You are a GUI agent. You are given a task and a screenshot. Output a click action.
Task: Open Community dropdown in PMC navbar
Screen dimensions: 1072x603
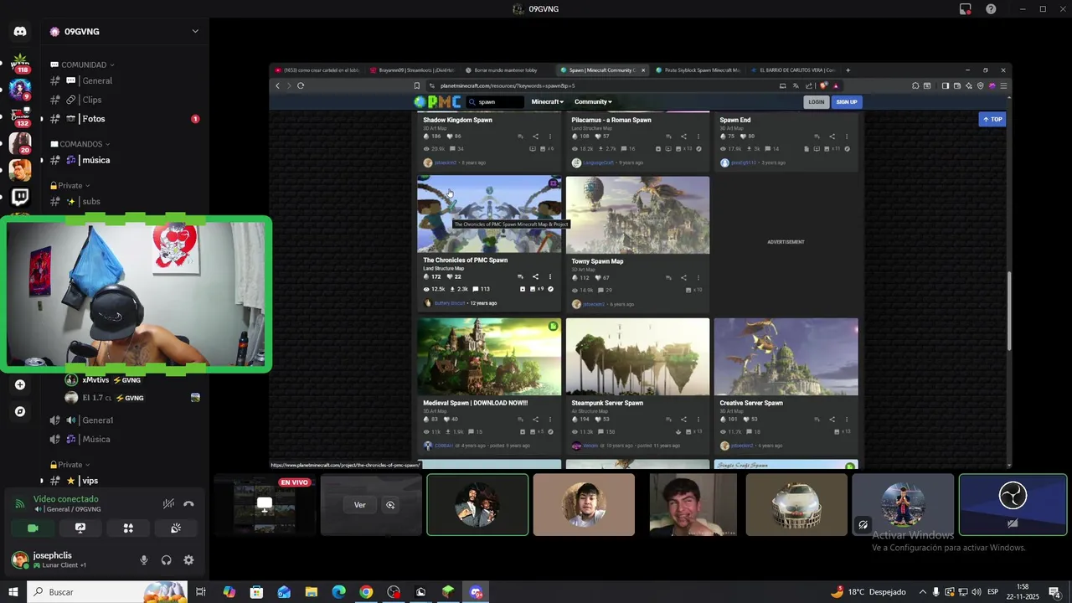[x=593, y=102]
